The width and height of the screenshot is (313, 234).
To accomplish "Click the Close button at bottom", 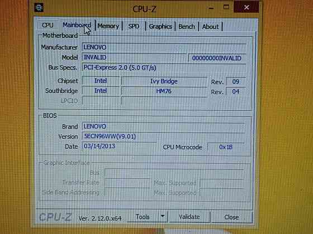I will point(231,217).
